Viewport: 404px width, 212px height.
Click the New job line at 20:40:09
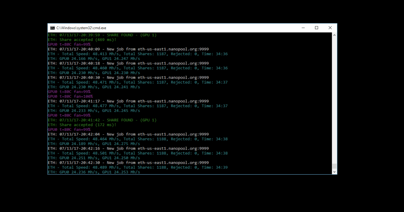128,49
